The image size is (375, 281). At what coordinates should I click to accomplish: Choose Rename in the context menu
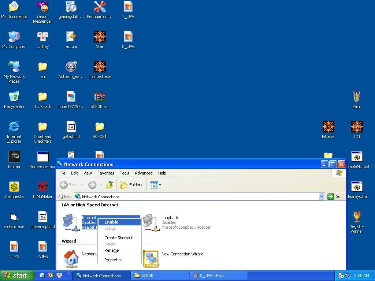pos(120,250)
